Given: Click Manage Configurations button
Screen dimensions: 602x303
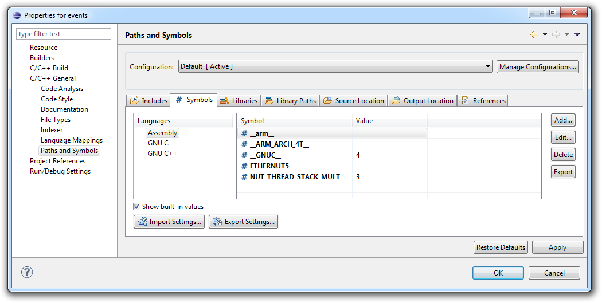Looking at the screenshot, I should point(537,67).
